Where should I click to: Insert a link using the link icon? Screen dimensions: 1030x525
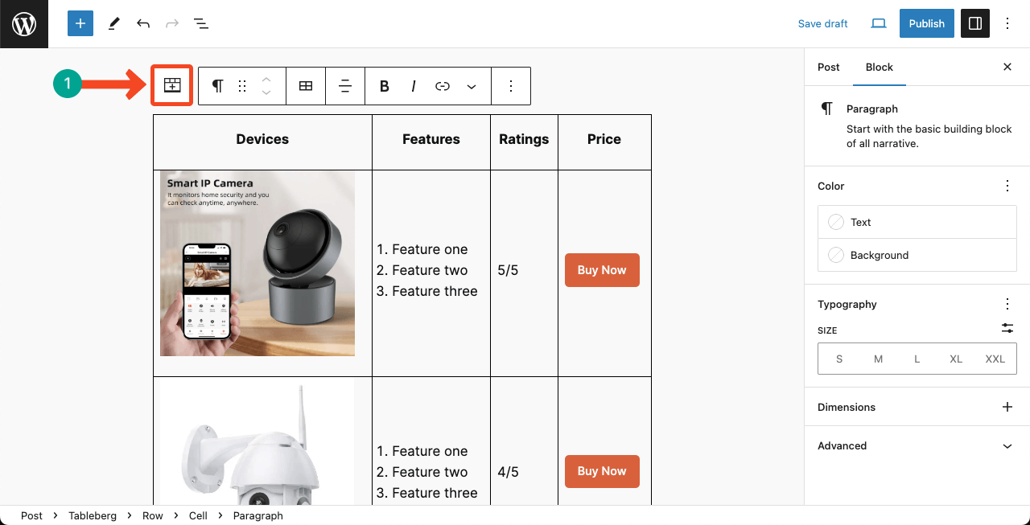442,85
